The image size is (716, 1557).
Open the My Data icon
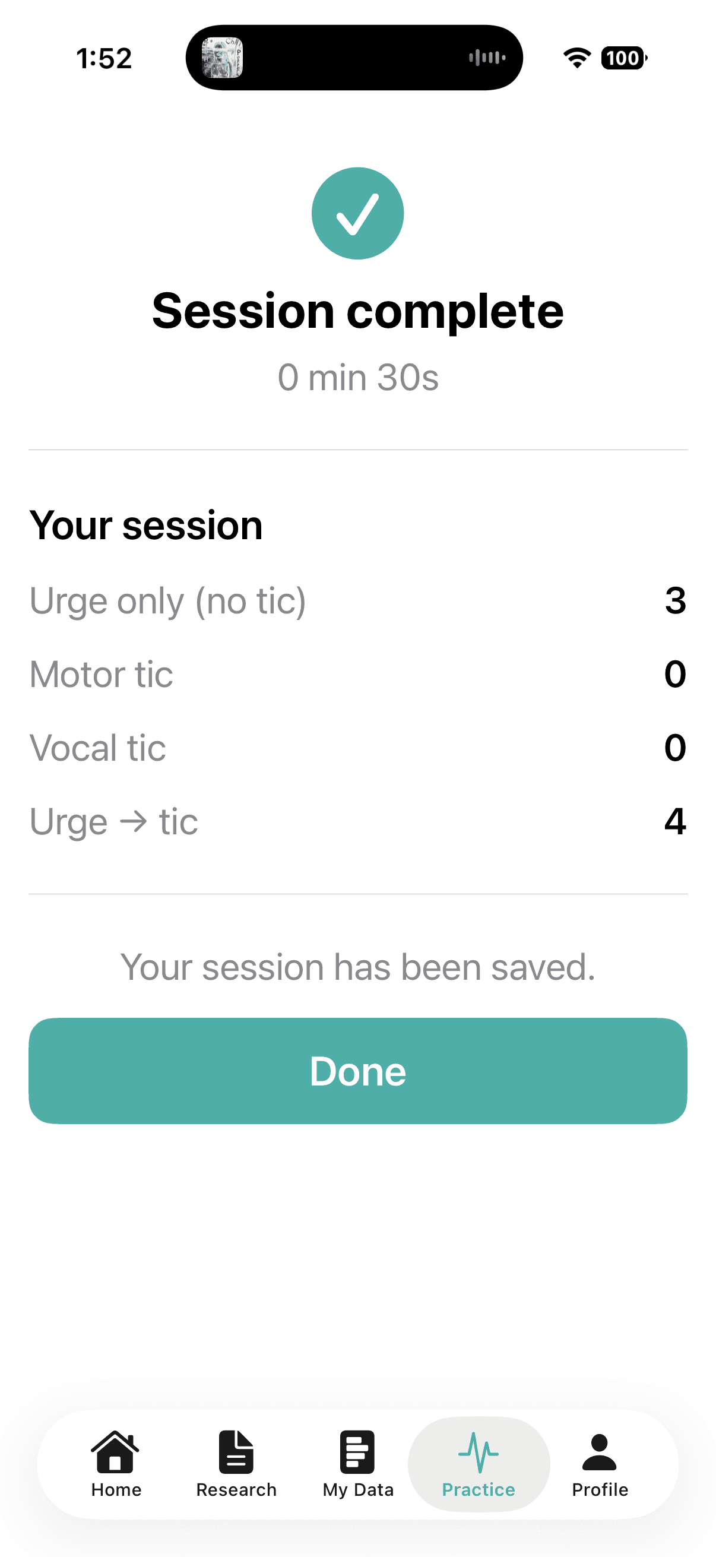point(357,1451)
